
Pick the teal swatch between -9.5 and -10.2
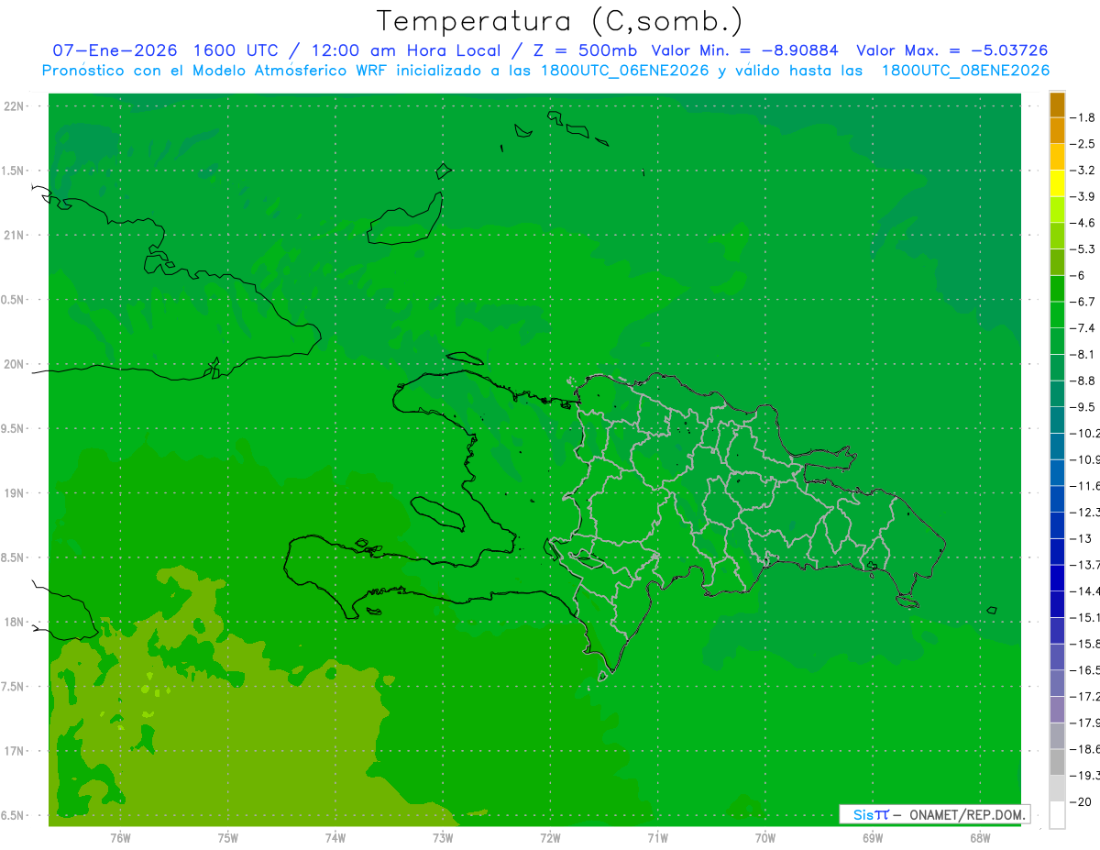click(x=1057, y=420)
